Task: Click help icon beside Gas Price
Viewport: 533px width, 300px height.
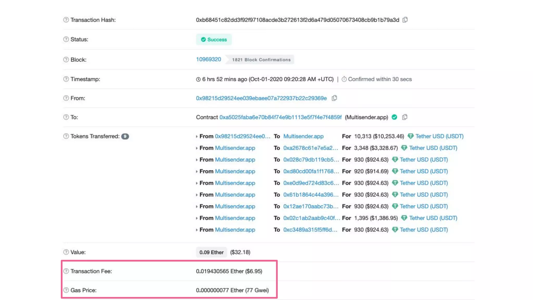Action: tap(66, 290)
